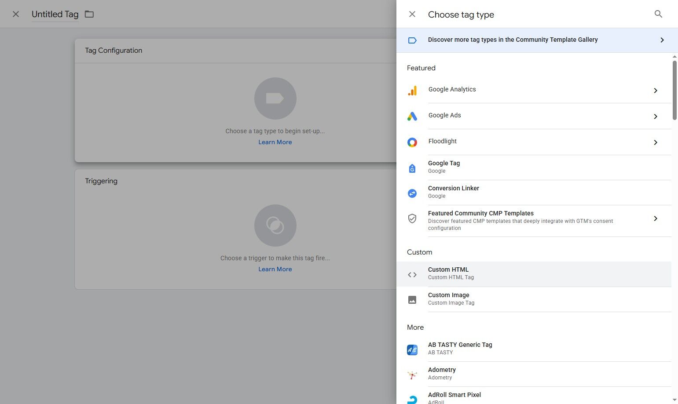Click the Tag Configuration placeholder icon
Viewport: 678px width, 404px height.
point(275,98)
